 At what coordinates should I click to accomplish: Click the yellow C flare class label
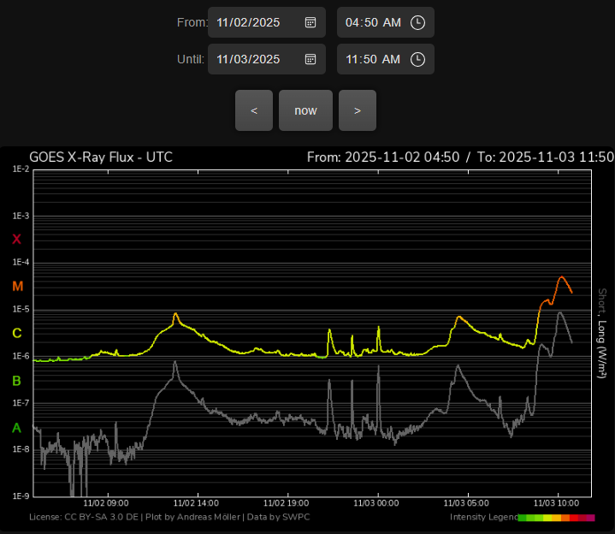(x=16, y=334)
